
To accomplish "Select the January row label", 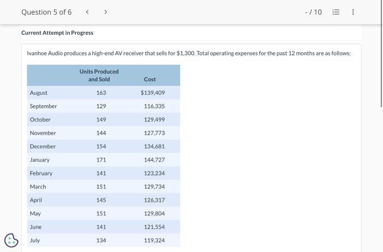I will click(39, 160).
